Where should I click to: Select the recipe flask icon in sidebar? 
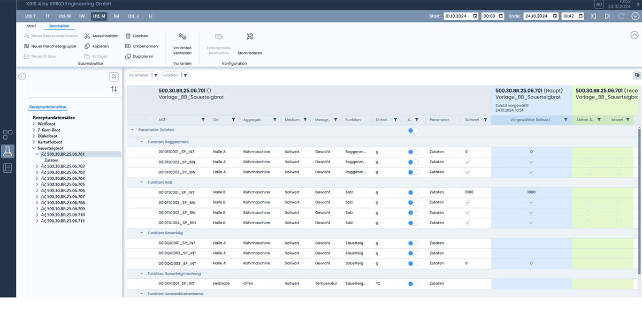tap(7, 151)
